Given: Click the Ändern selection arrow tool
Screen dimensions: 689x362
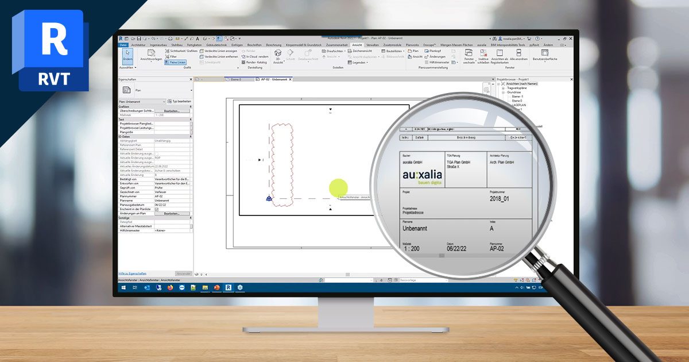Looking at the screenshot, I should click(127, 57).
